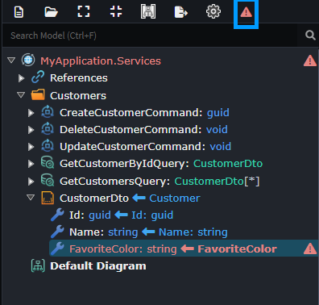Collapse the Customers folder
The image size is (319, 305).
[21, 95]
